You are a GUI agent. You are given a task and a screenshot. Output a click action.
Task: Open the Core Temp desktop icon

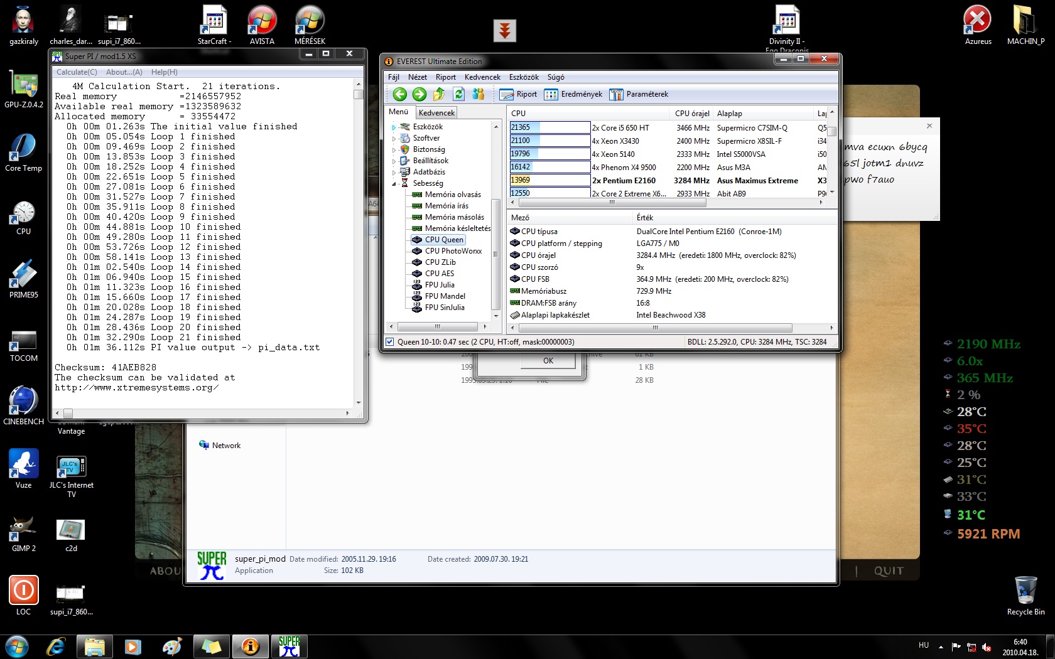click(x=24, y=153)
